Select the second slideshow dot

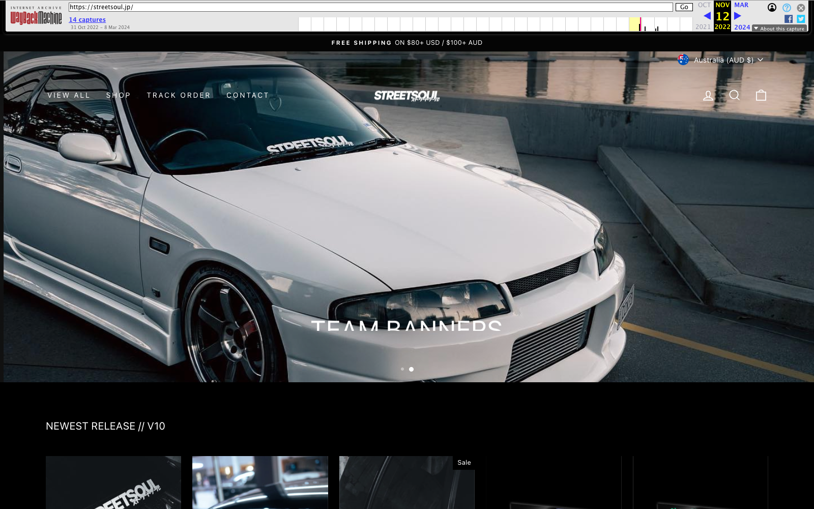(x=411, y=369)
